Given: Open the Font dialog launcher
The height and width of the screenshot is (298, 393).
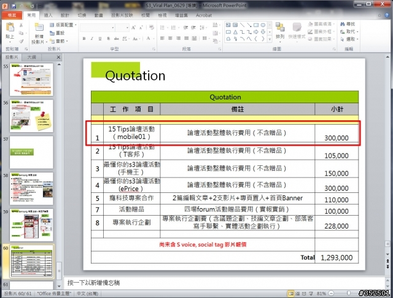Looking at the screenshot, I should [x=154, y=49].
